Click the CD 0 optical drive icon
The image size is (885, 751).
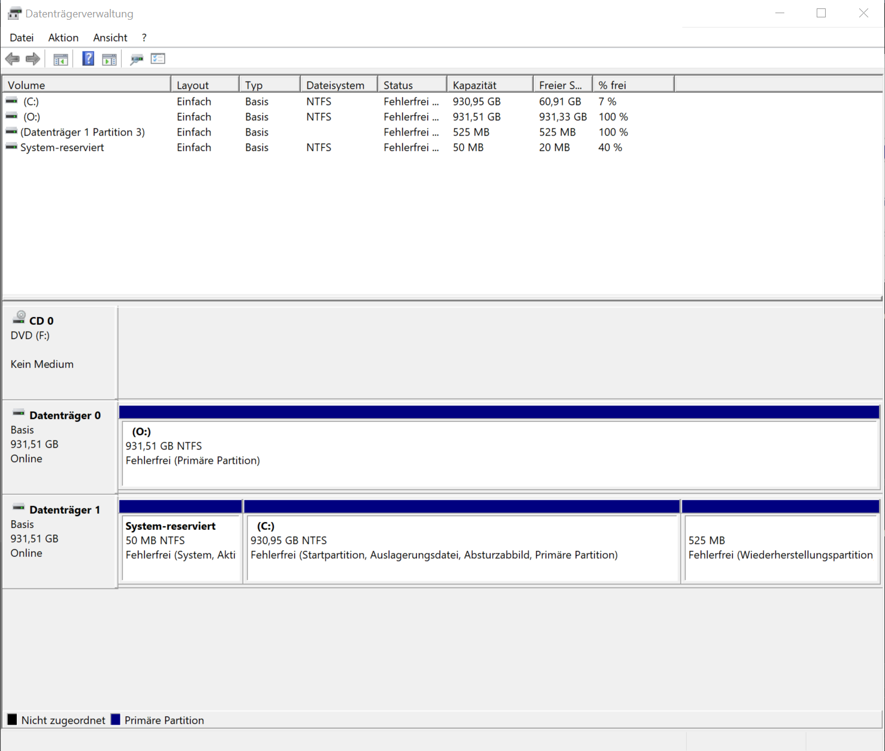19,318
